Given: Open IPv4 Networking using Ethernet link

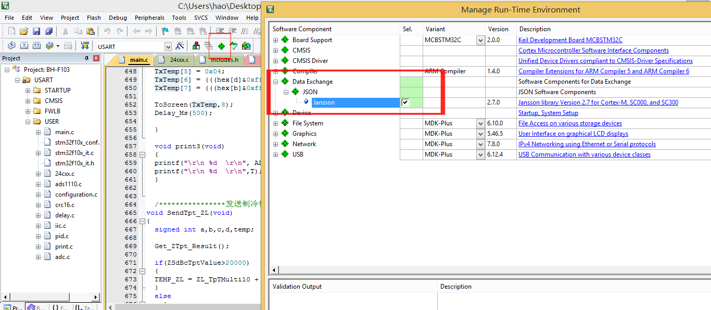Looking at the screenshot, I should tap(587, 144).
